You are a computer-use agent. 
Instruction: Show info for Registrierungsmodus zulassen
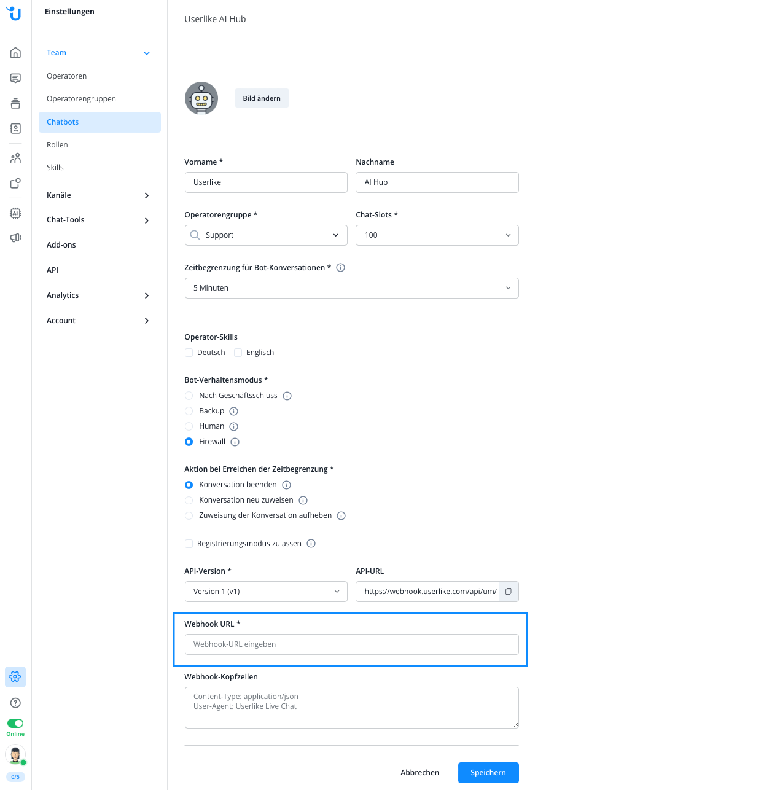coord(311,544)
